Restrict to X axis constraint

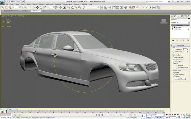(143, 7)
